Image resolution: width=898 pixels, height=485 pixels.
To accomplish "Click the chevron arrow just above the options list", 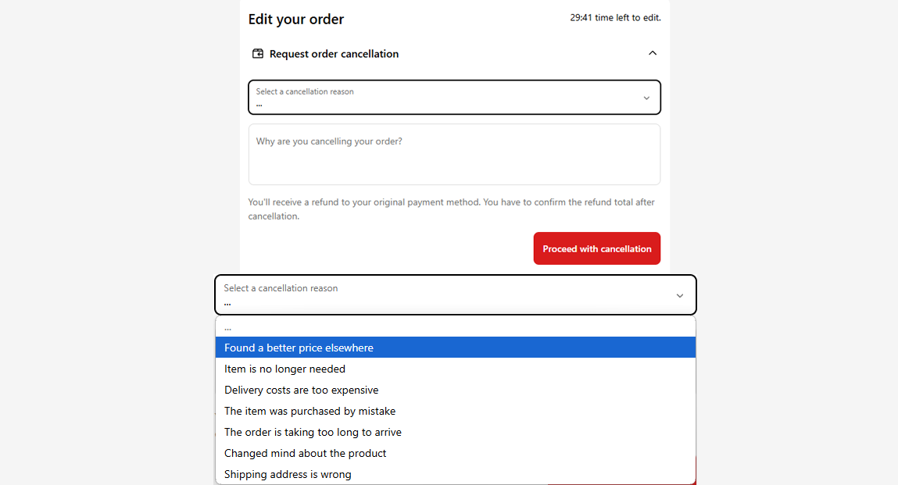I will click(x=679, y=295).
